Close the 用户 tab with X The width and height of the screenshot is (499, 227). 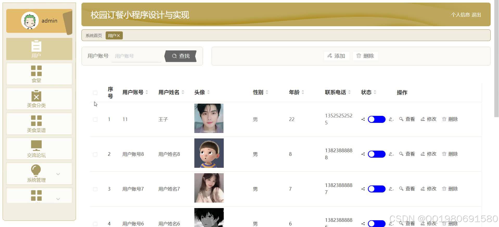118,36
